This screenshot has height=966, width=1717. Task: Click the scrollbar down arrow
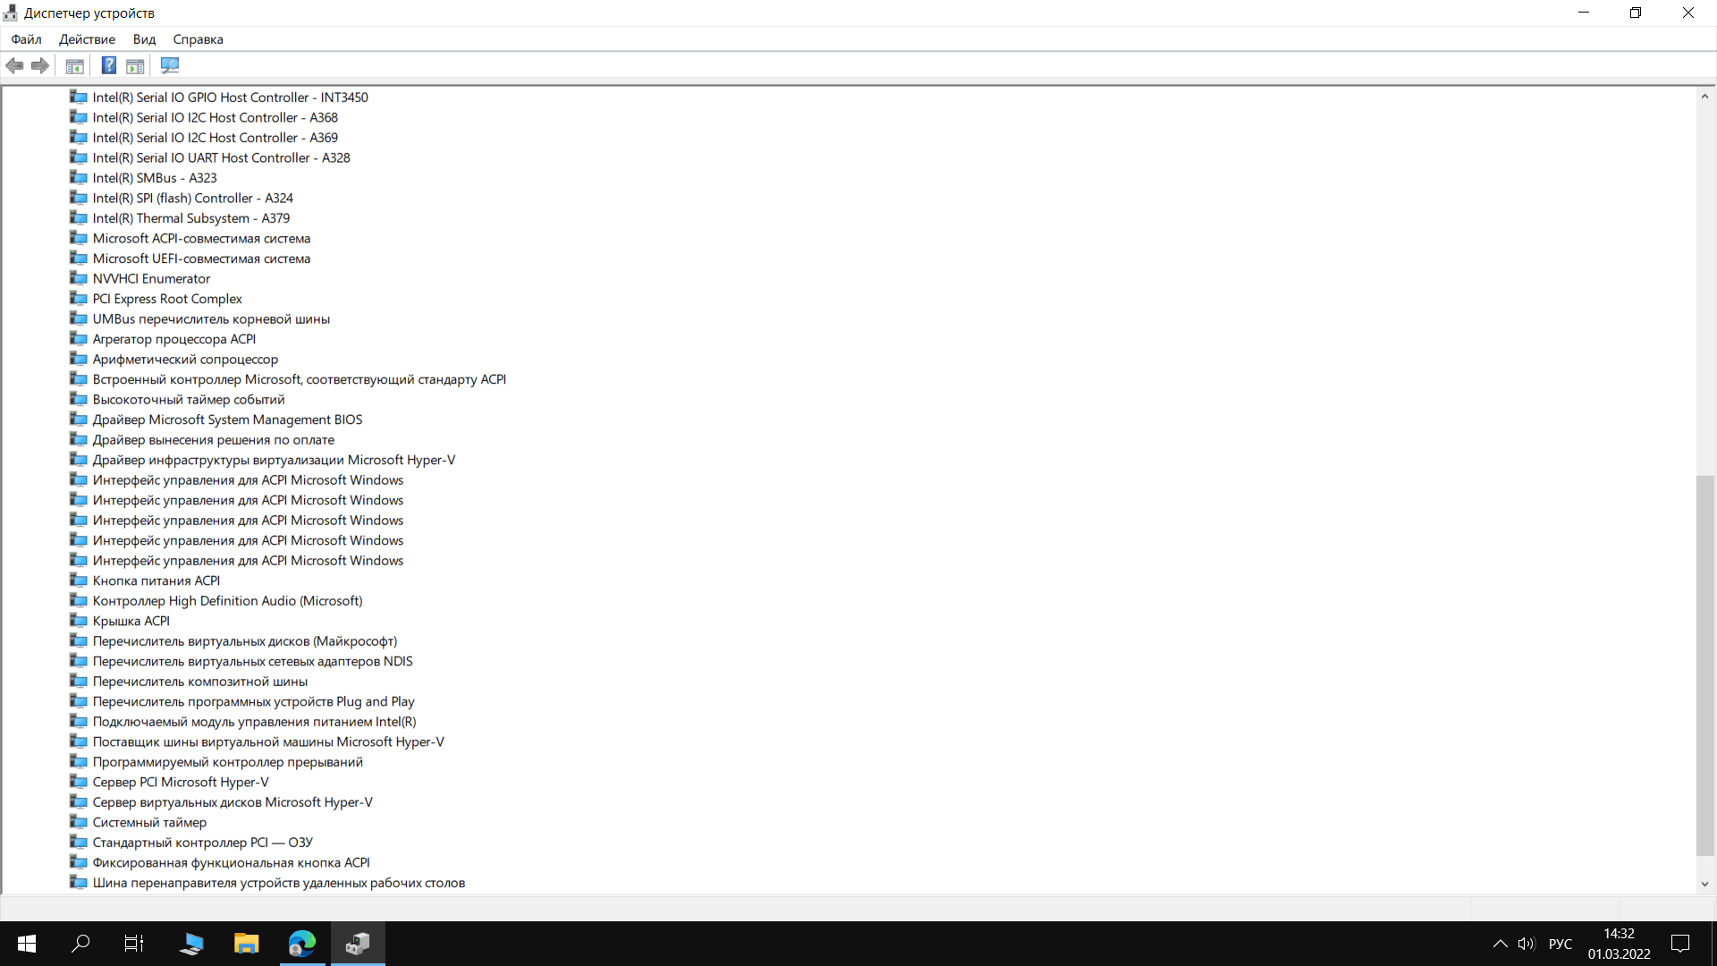[1704, 884]
